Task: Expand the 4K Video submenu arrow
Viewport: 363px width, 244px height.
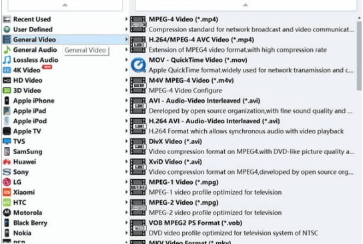Action: tap(126, 70)
